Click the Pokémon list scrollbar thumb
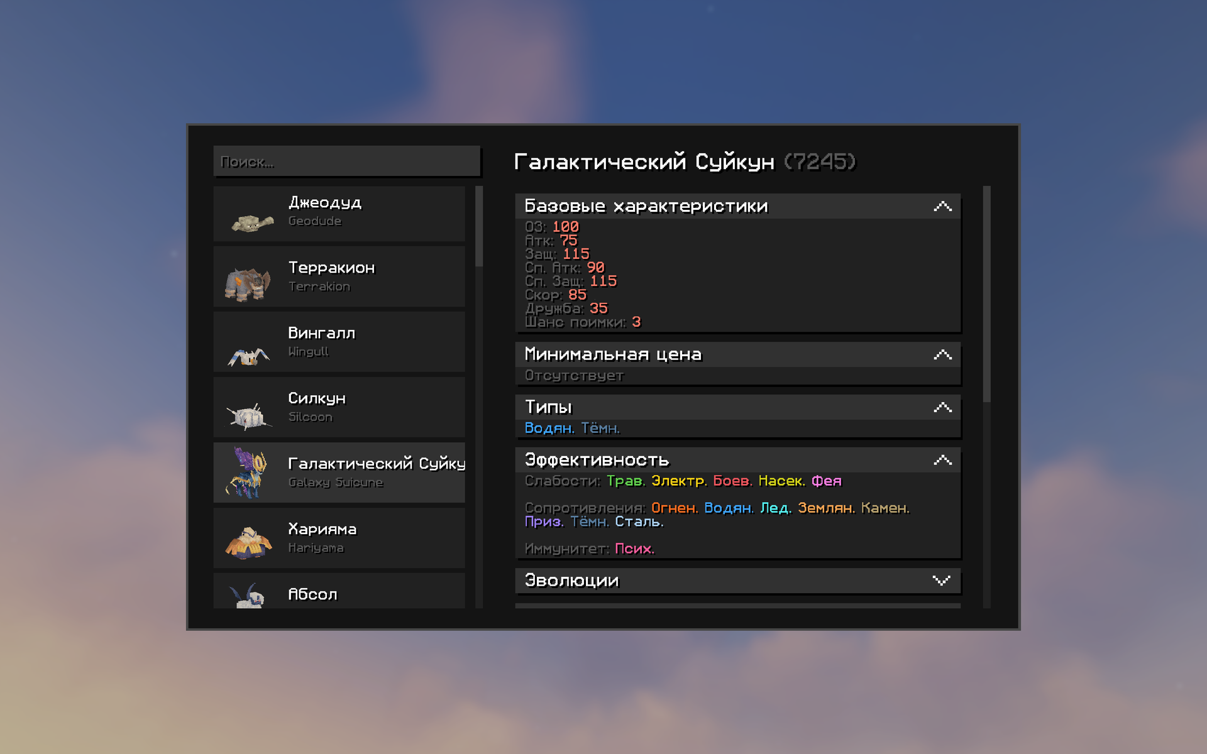 (x=479, y=226)
